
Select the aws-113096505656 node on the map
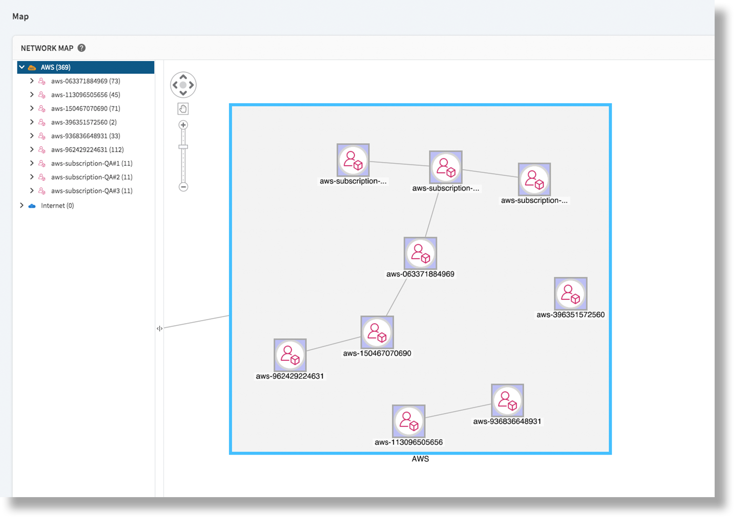click(408, 421)
